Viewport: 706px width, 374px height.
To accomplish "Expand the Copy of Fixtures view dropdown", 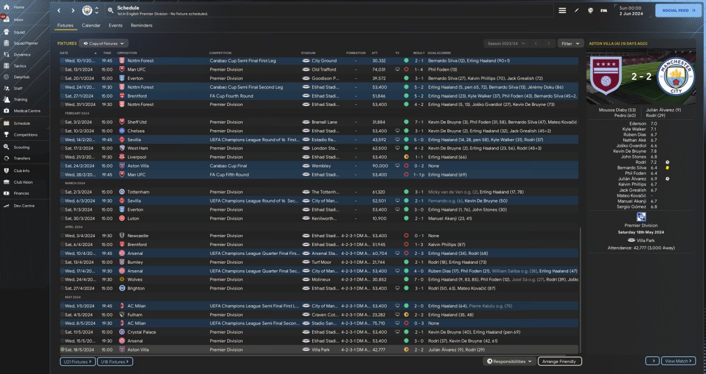I will coord(104,43).
